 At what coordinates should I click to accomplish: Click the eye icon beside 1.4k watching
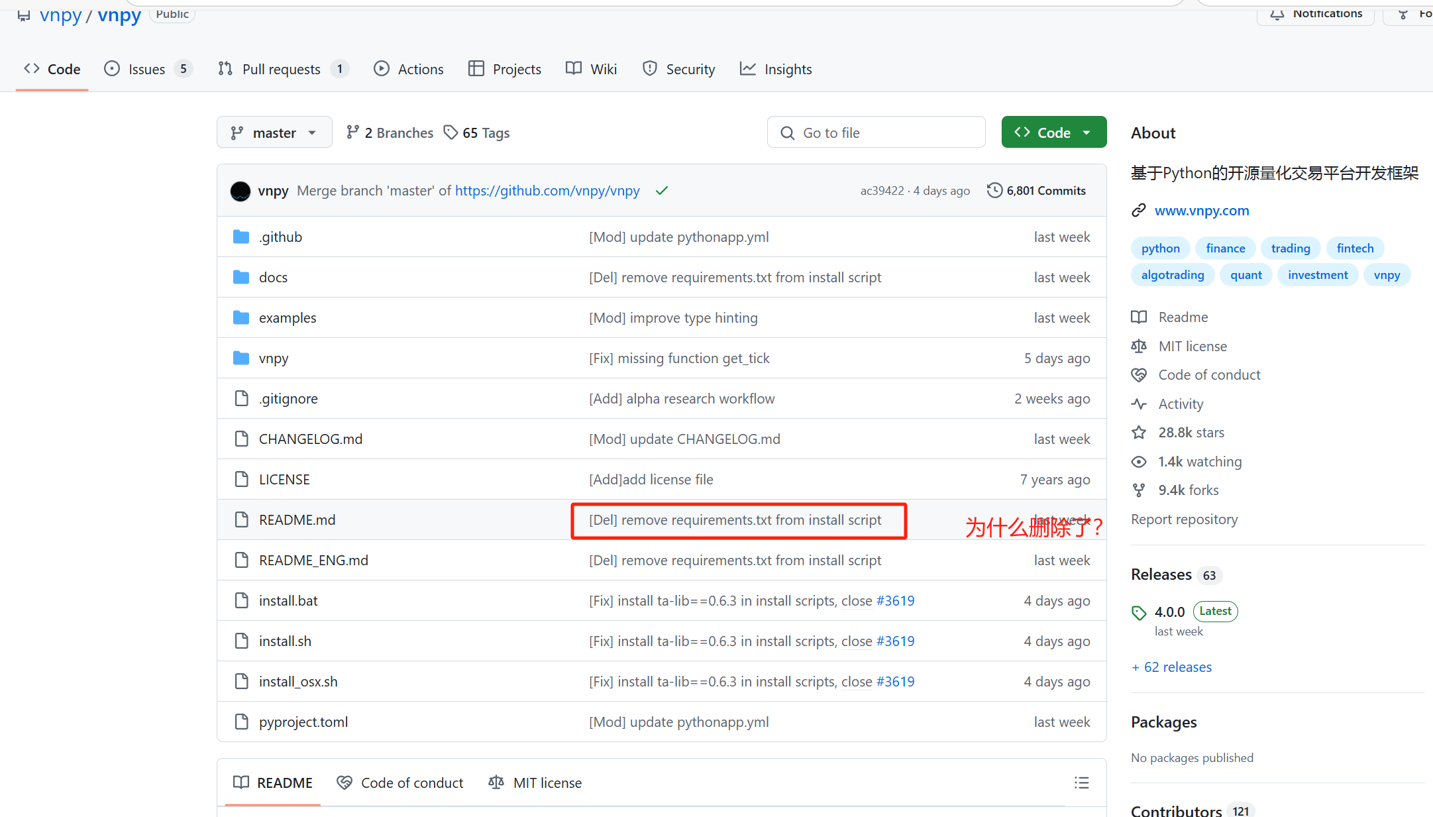[1138, 462]
